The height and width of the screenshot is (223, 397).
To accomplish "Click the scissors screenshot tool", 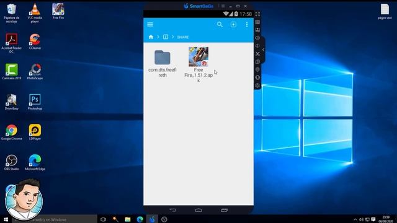I will 257,54.
